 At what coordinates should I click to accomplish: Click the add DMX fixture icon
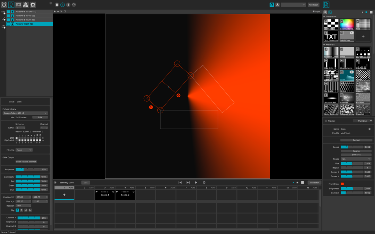4,13
